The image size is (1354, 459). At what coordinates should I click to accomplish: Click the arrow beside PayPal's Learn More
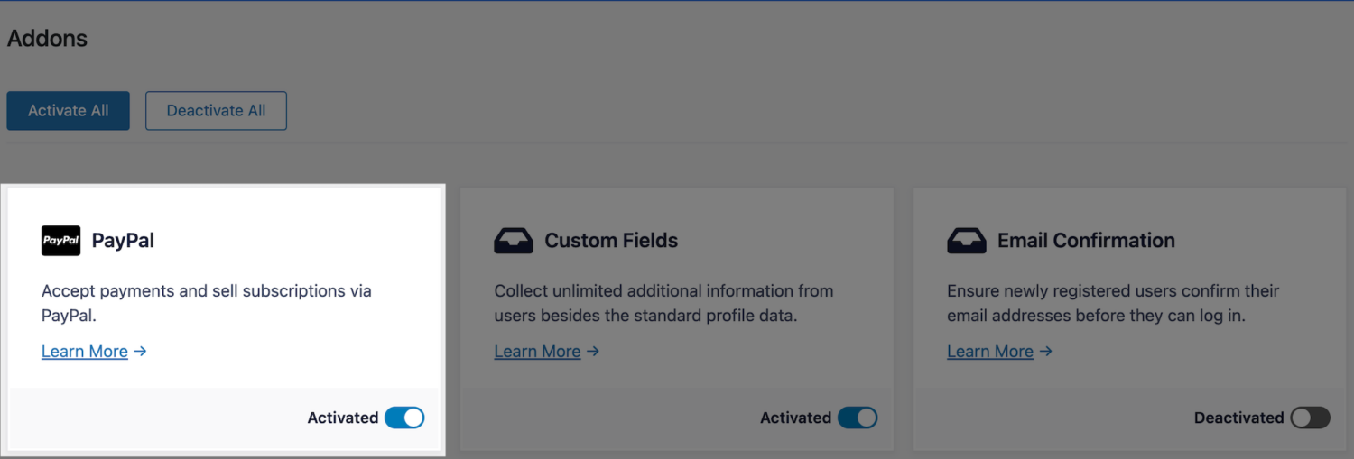coord(140,352)
